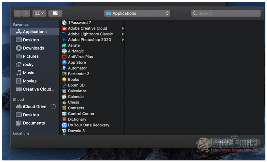Viewport: 267px width, 162px height.
Task: Click the Do Your Data Recovery icon
Action: click(64, 125)
